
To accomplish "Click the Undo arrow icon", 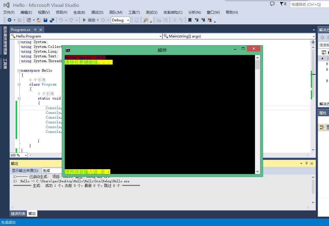I will (x=61, y=20).
